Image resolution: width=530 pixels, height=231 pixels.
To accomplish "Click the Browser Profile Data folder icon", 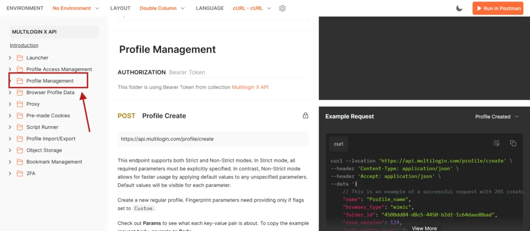I will [x=20, y=93].
